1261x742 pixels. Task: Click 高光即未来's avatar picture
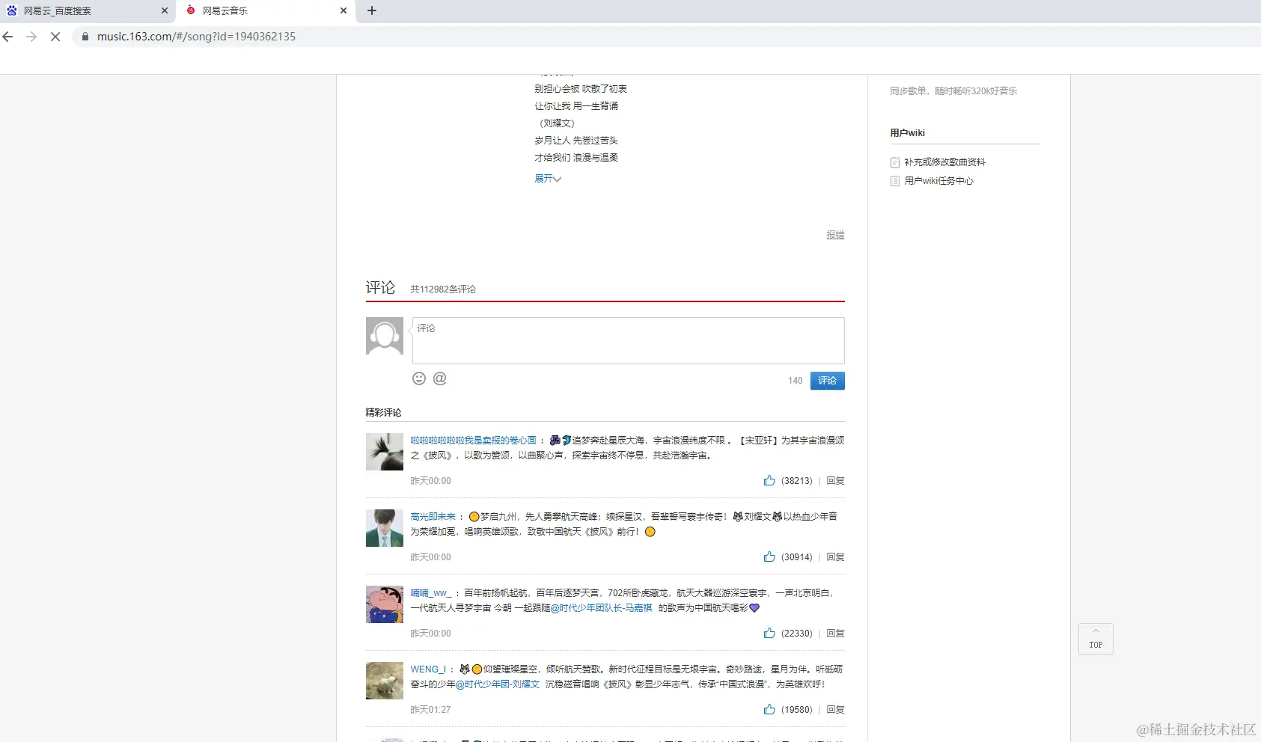pos(385,528)
